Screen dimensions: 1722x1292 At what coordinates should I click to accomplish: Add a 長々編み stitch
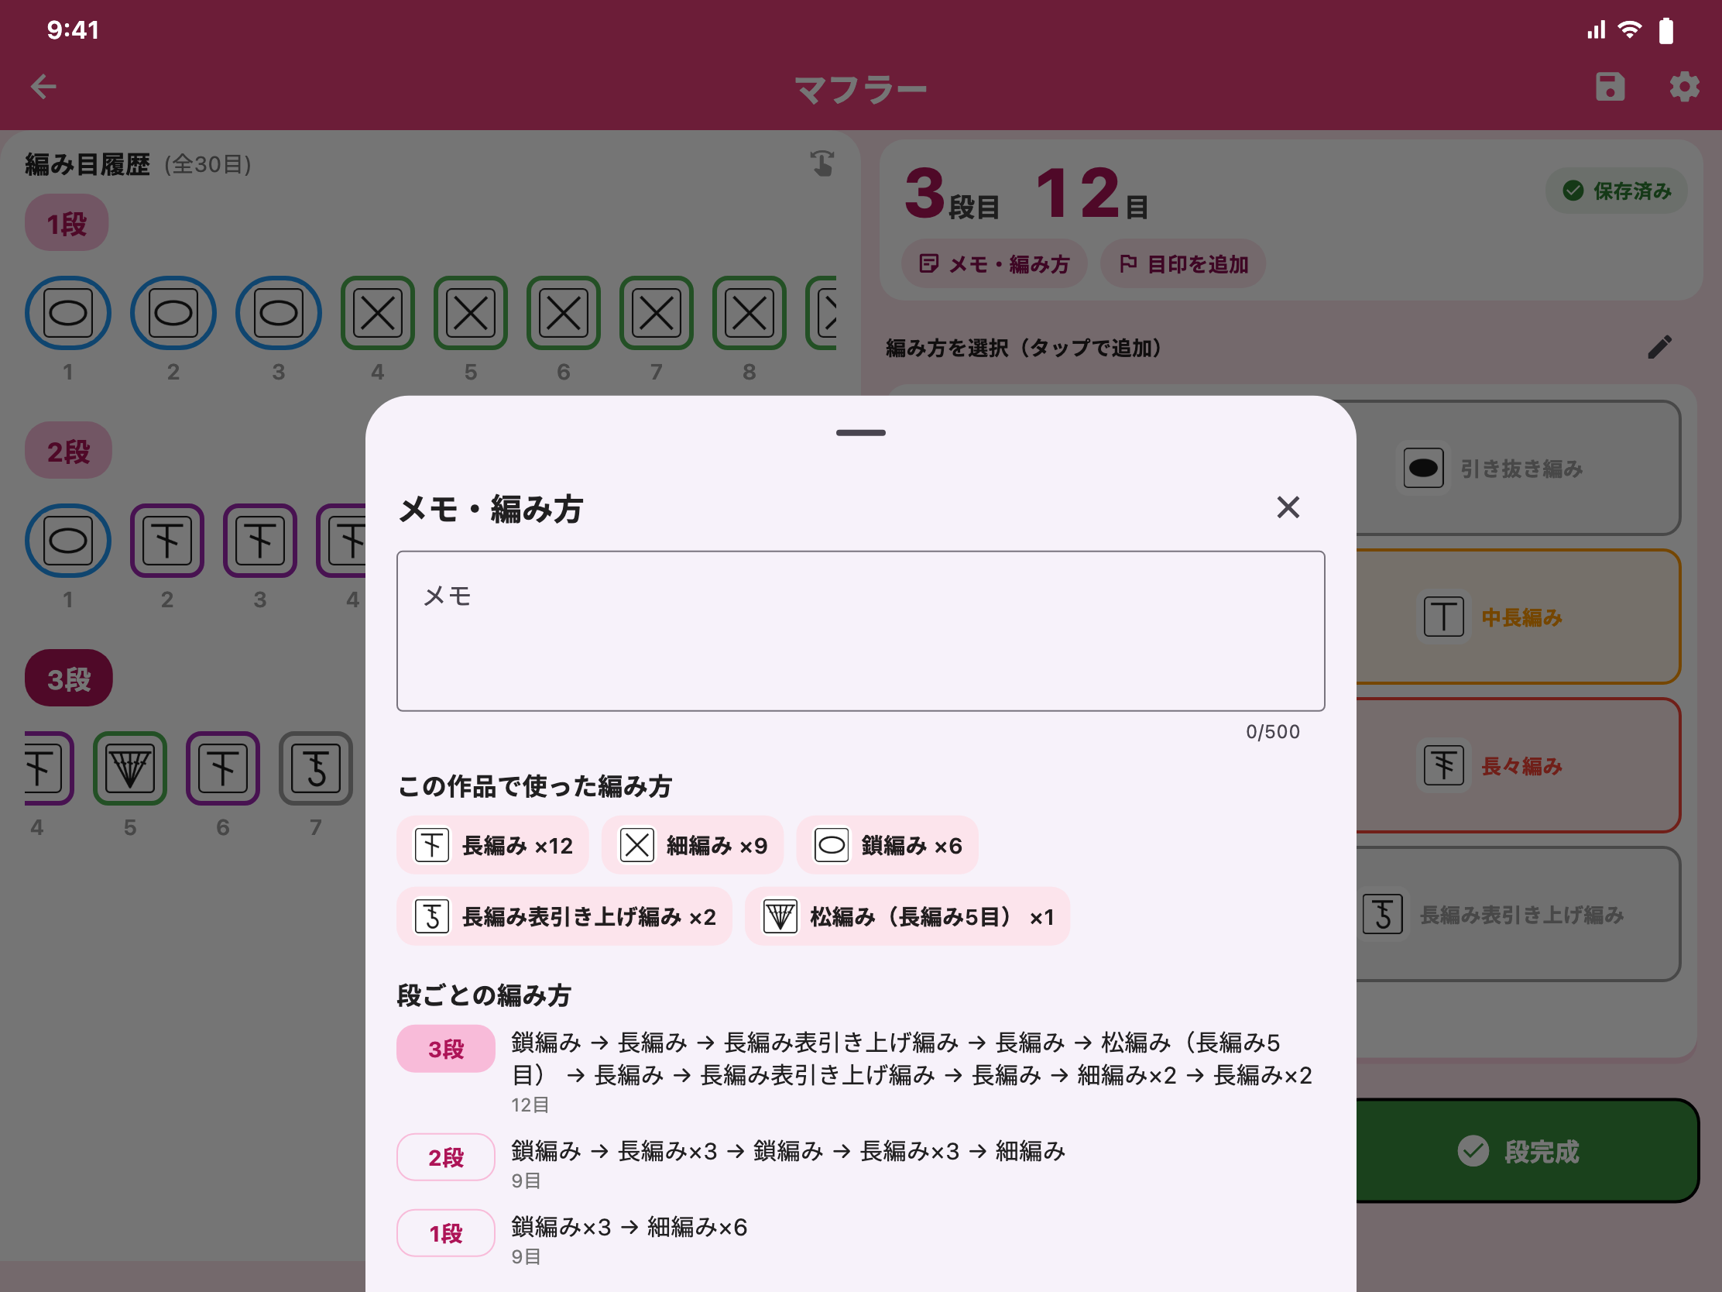[1518, 765]
